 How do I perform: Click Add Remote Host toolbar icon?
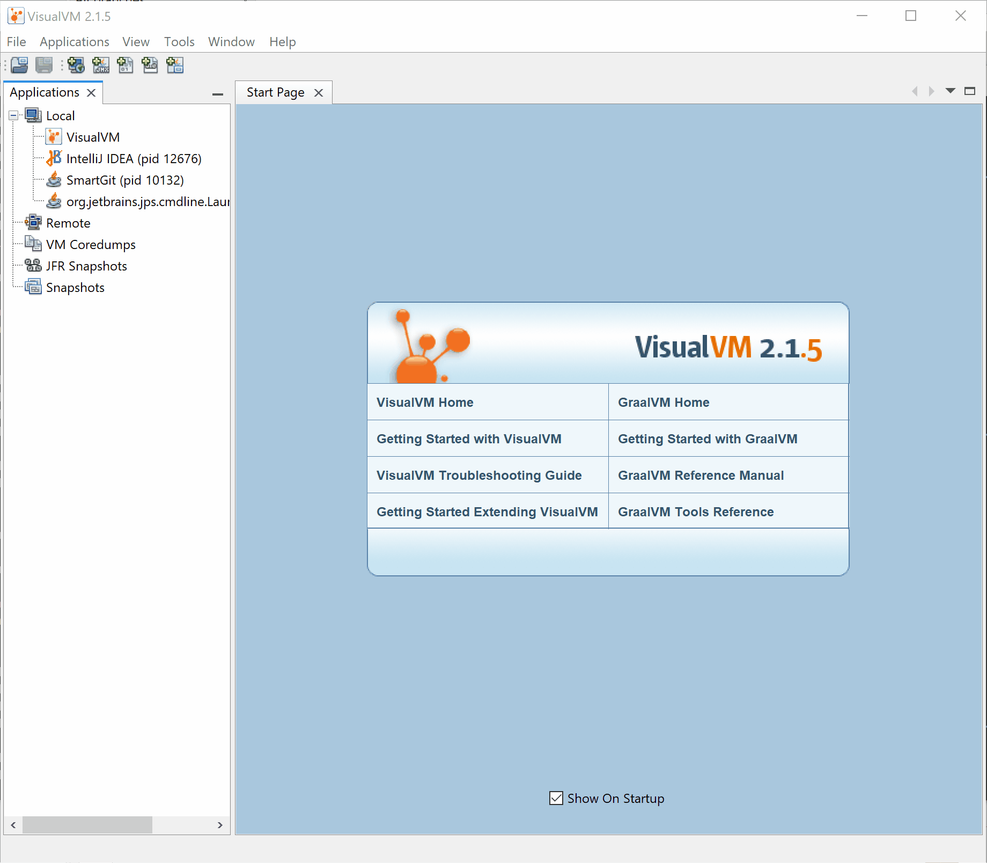[x=76, y=65]
